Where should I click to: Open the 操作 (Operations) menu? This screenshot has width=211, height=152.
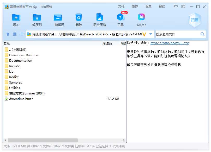pos(135,7)
